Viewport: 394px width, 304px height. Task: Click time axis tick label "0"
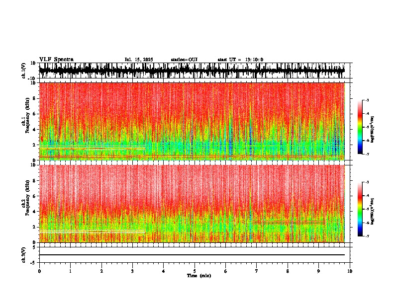tap(39, 271)
